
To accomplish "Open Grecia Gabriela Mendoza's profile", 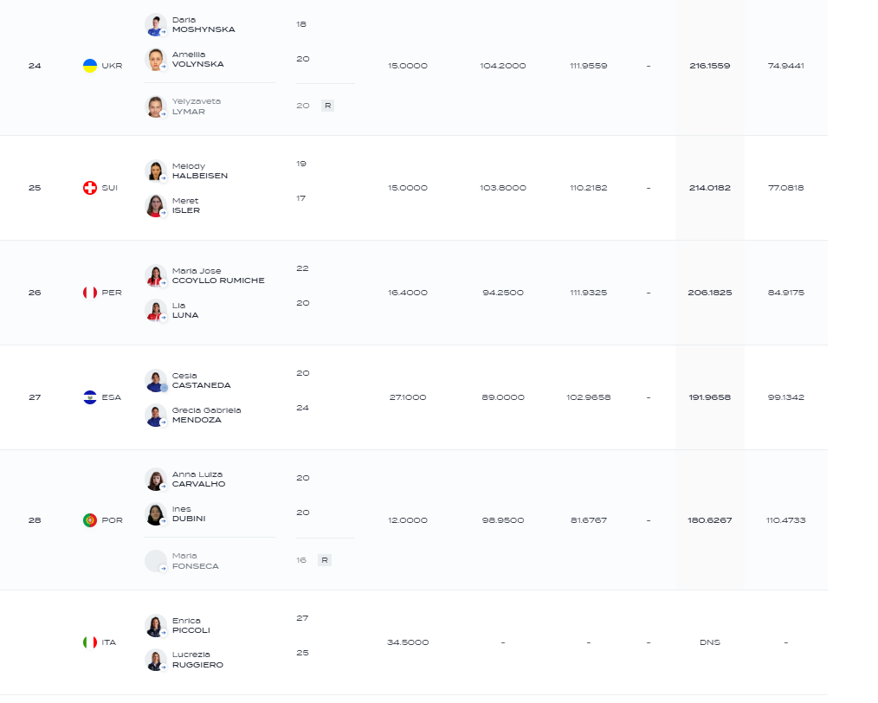I will tap(207, 415).
